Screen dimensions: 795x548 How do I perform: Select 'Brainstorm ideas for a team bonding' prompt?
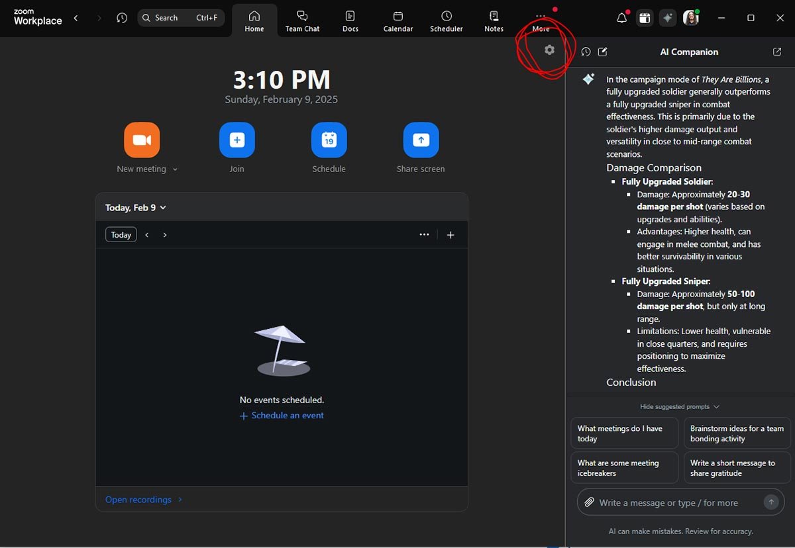737,434
